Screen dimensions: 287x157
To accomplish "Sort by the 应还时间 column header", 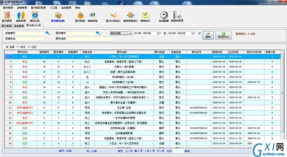I will [236, 52].
